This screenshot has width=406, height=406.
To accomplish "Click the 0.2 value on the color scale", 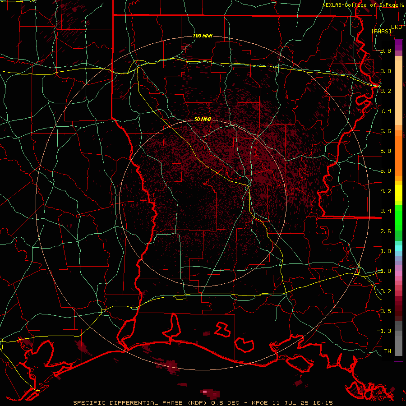I will click(386, 291).
